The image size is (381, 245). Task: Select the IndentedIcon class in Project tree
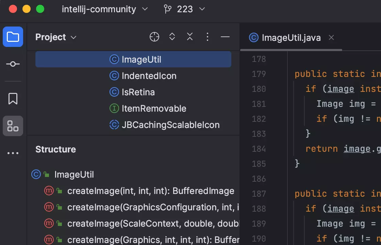(x=149, y=76)
